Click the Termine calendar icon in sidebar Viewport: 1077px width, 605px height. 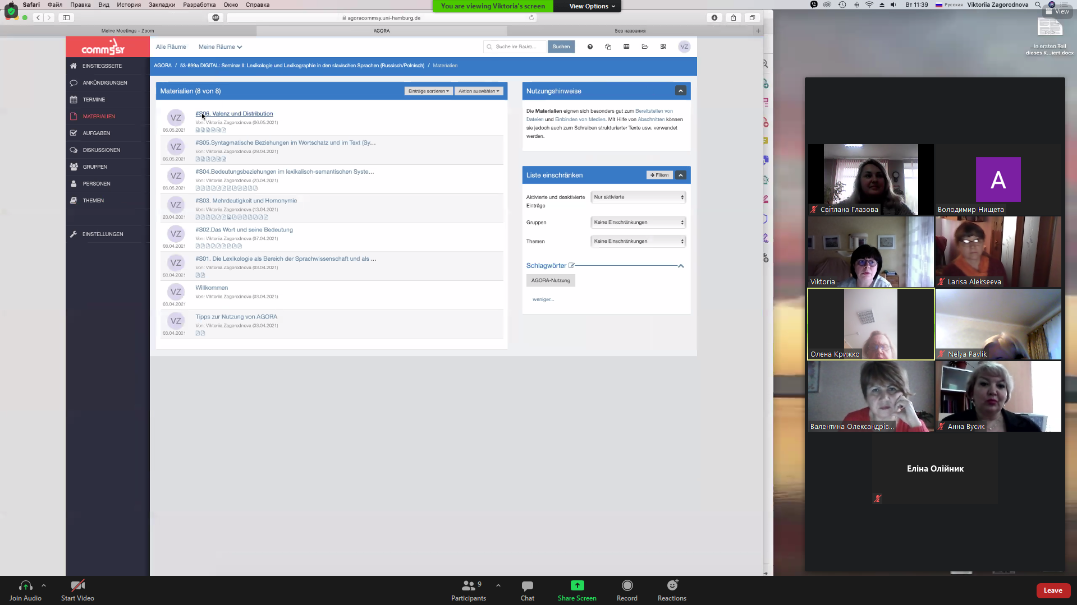coord(74,100)
